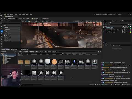Click the Pawn item in Place Actors
This screenshot has width=132, height=99.
click(12, 32)
